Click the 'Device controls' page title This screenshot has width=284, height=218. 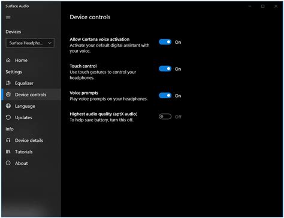pyautogui.click(x=90, y=17)
